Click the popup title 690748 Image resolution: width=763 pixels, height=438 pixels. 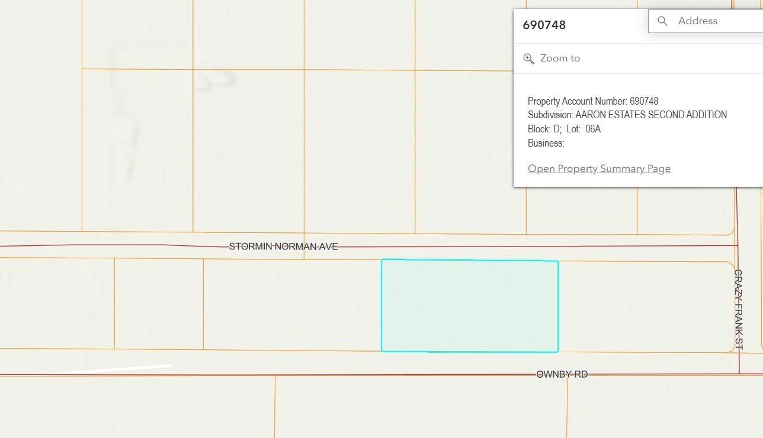tap(544, 25)
